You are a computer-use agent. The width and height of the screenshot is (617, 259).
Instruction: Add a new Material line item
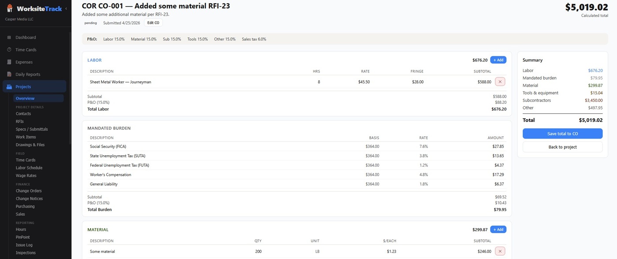pyautogui.click(x=498, y=230)
